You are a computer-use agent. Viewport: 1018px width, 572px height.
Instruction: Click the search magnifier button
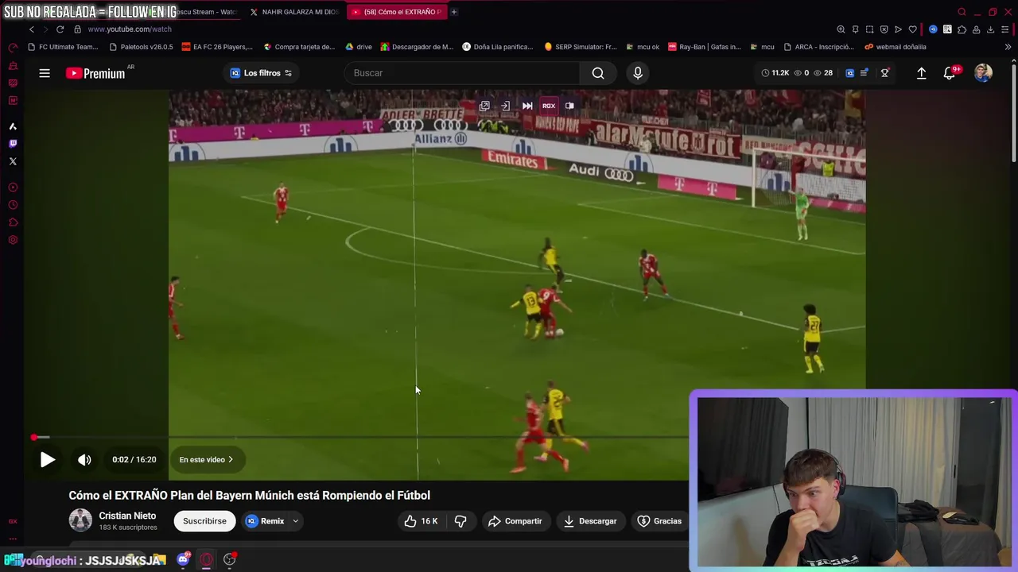click(x=598, y=73)
